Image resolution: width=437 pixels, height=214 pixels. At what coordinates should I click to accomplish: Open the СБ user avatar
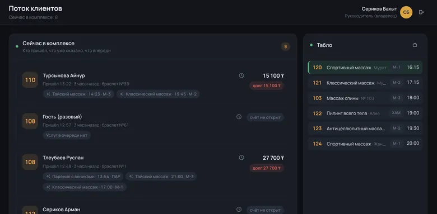pos(406,12)
